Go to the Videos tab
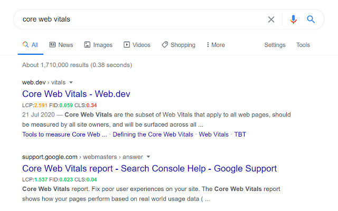The image size is (338, 211). tap(137, 45)
